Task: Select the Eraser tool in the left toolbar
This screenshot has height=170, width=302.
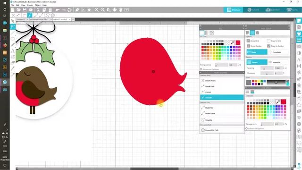Action: tap(13, 62)
